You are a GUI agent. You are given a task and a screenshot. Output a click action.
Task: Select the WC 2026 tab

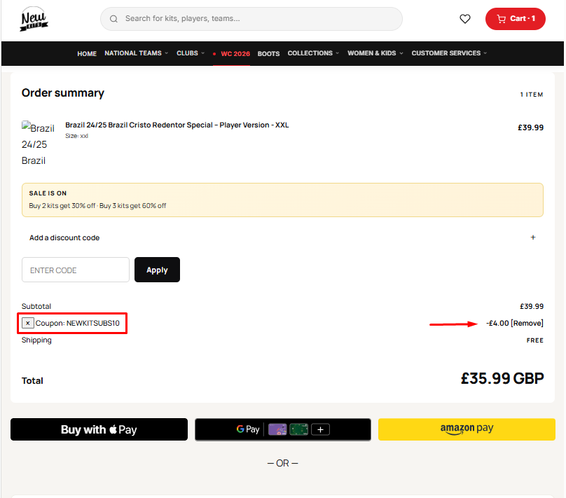231,54
